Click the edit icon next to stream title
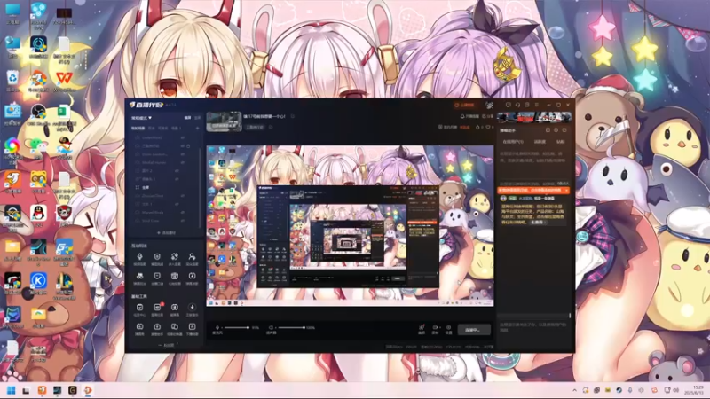 [x=293, y=116]
